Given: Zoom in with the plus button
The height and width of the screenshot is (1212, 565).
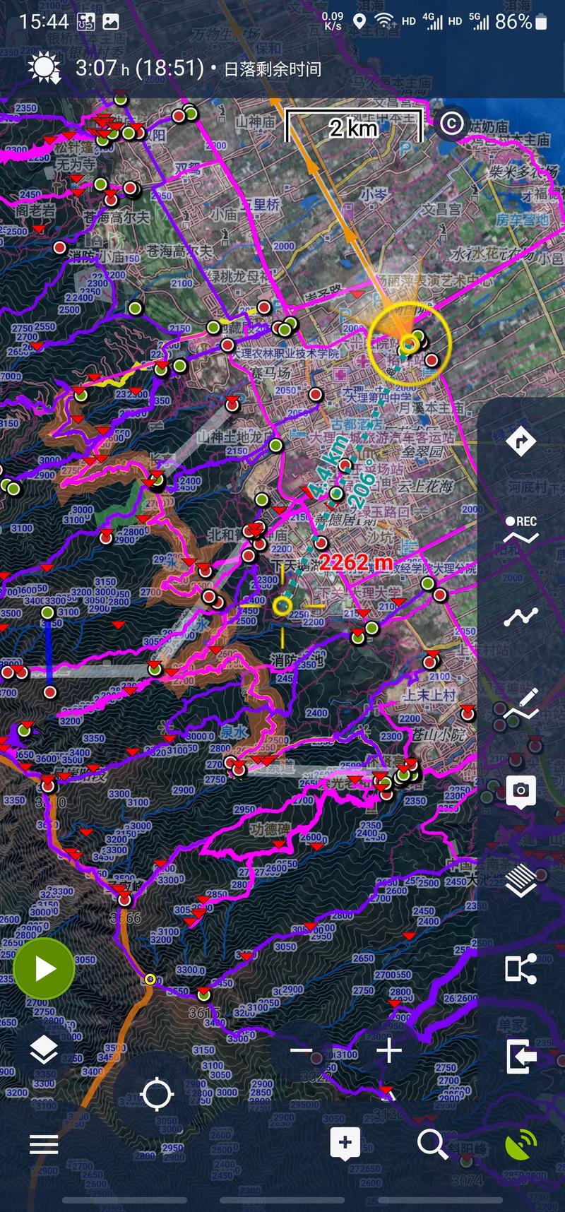Looking at the screenshot, I should (388, 1052).
